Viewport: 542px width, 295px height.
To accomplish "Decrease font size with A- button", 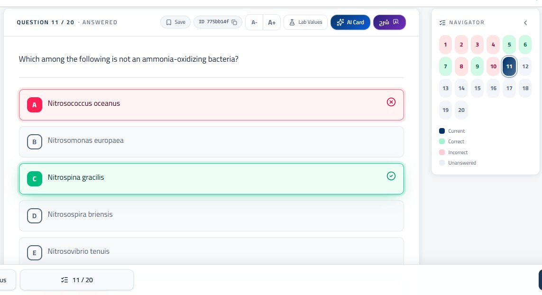I will [255, 22].
